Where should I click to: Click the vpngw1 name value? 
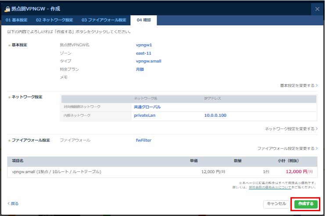click(x=144, y=45)
